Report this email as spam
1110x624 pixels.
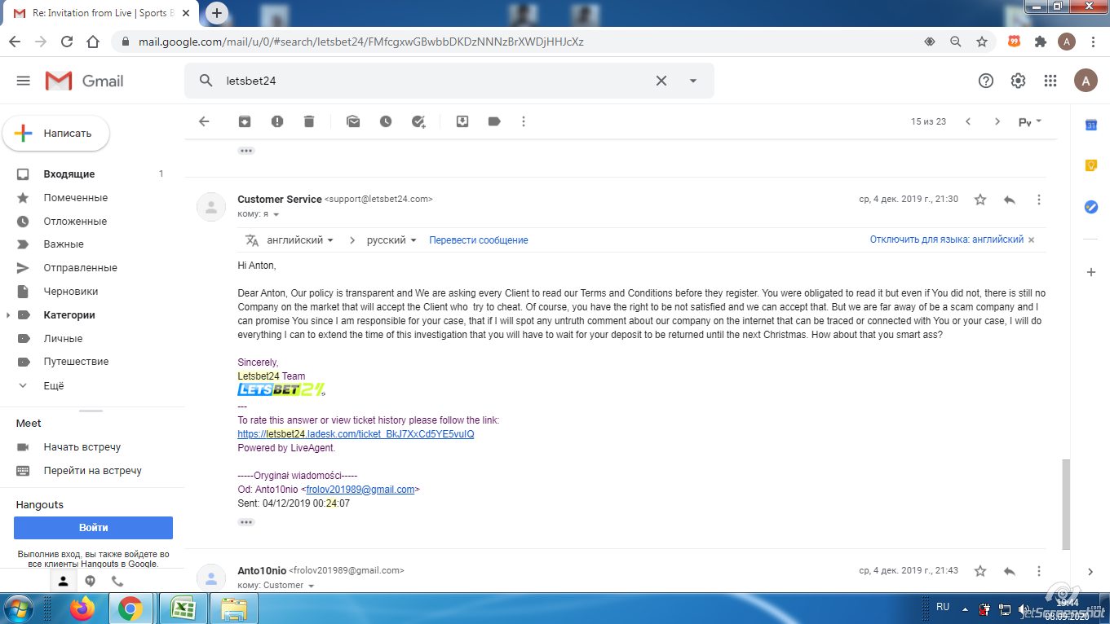pyautogui.click(x=277, y=121)
